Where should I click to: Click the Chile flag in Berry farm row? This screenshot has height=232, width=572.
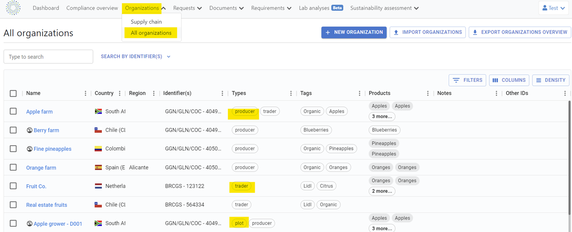[98, 130]
